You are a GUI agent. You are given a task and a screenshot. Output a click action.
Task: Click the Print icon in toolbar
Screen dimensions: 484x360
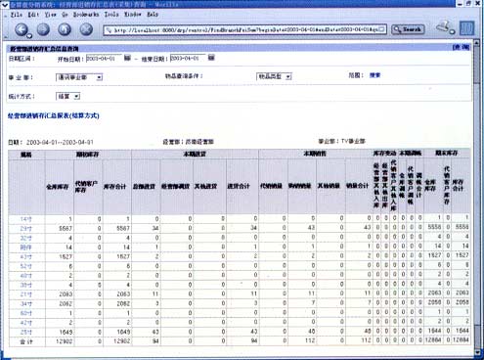pos(445,27)
